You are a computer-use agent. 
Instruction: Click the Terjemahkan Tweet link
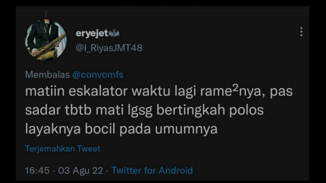point(63,149)
